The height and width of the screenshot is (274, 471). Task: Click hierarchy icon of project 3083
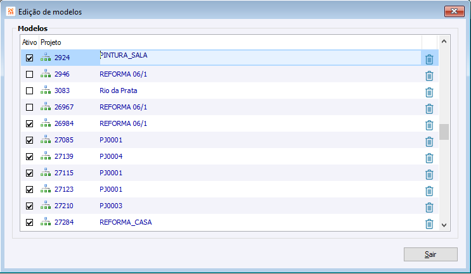(46, 90)
